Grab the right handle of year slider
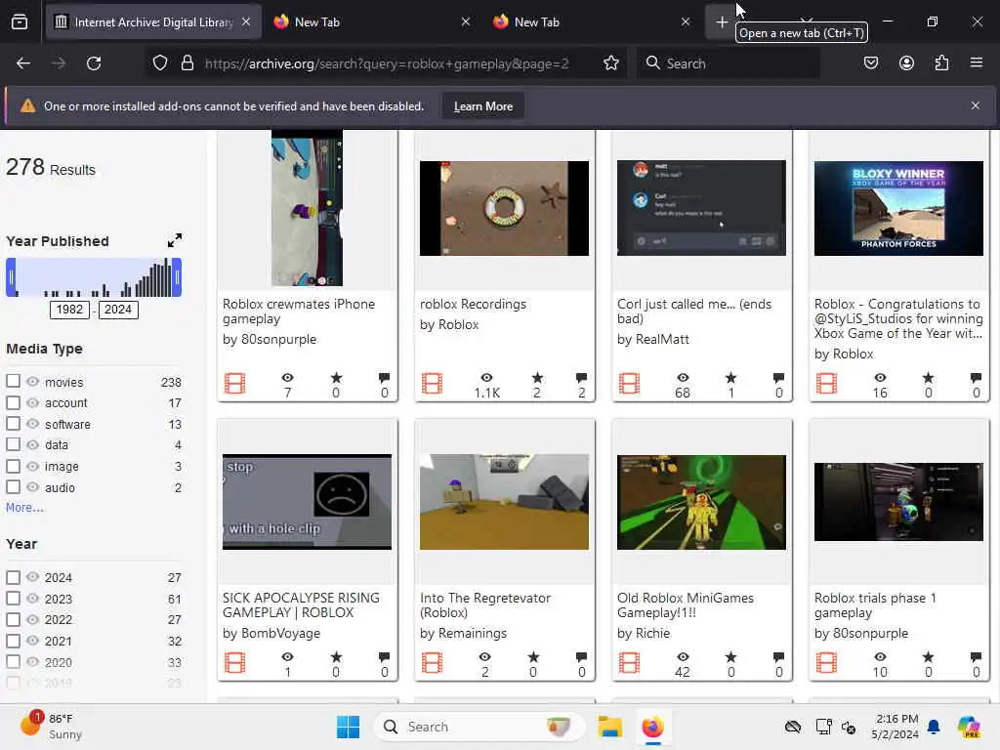Viewport: 1000px width, 750px height. (177, 277)
